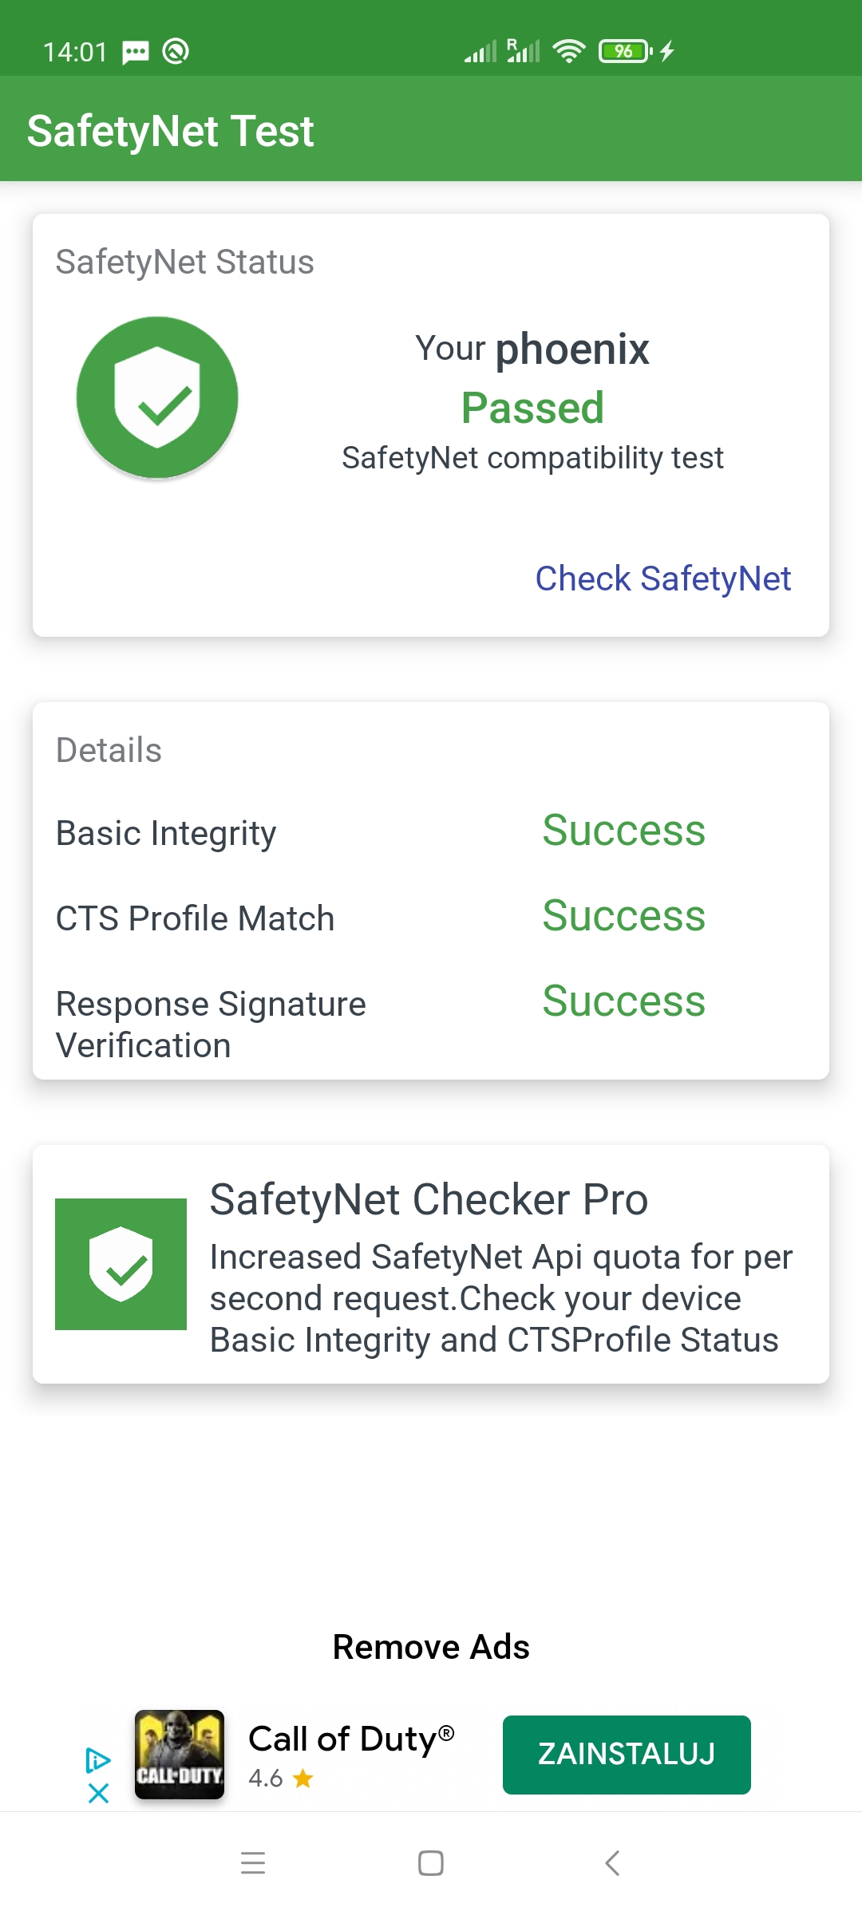Open the SafetyNet Checker Pro title
This screenshot has width=862, height=1915.
pyautogui.click(x=429, y=1199)
